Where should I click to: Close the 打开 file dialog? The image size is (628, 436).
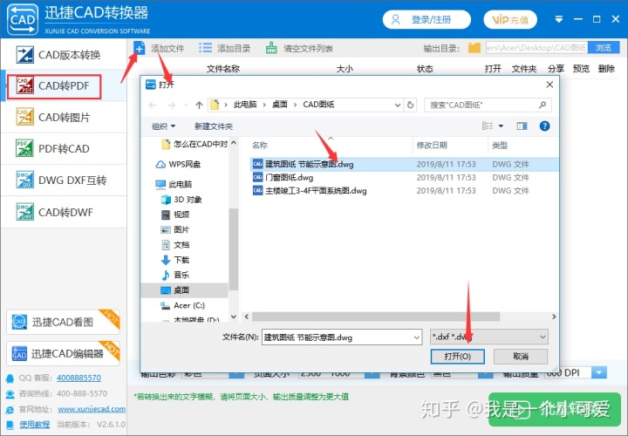point(549,85)
